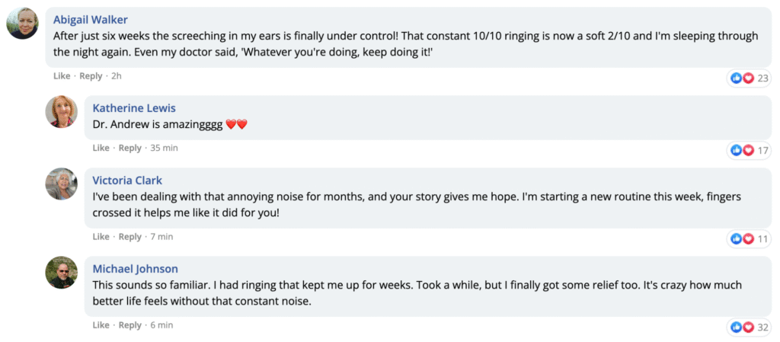Screen dimensions: 780x342
Task: Like Victoria Clark's comment
Action: tap(101, 237)
